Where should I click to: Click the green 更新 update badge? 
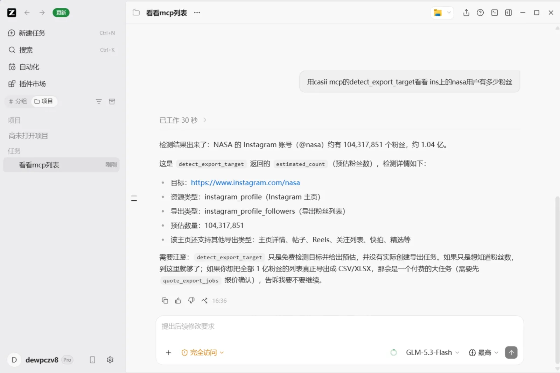[61, 13]
